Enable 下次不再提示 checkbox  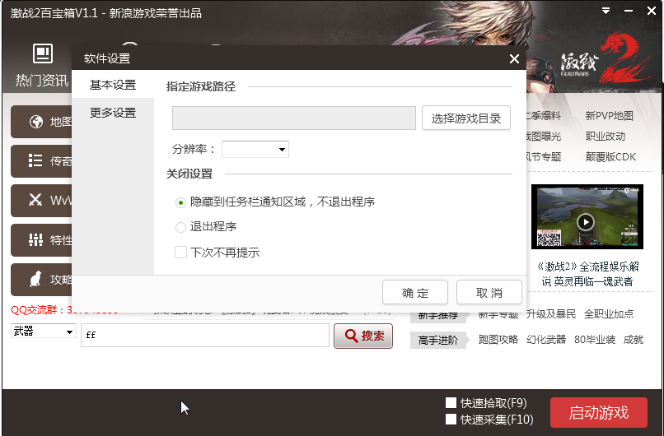[180, 253]
